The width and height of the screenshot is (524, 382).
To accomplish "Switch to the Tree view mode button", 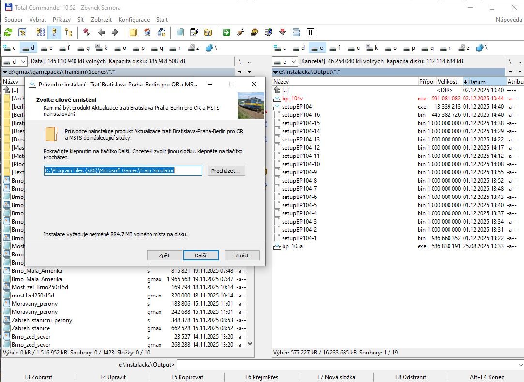I will [68, 32].
